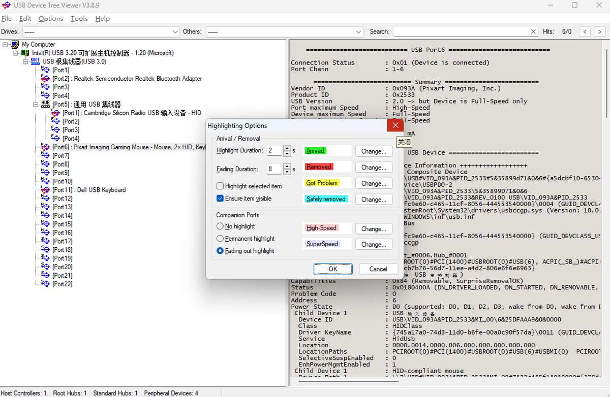The image size is (610, 397).
Task: Clear the search field with X icon
Action: point(533,31)
